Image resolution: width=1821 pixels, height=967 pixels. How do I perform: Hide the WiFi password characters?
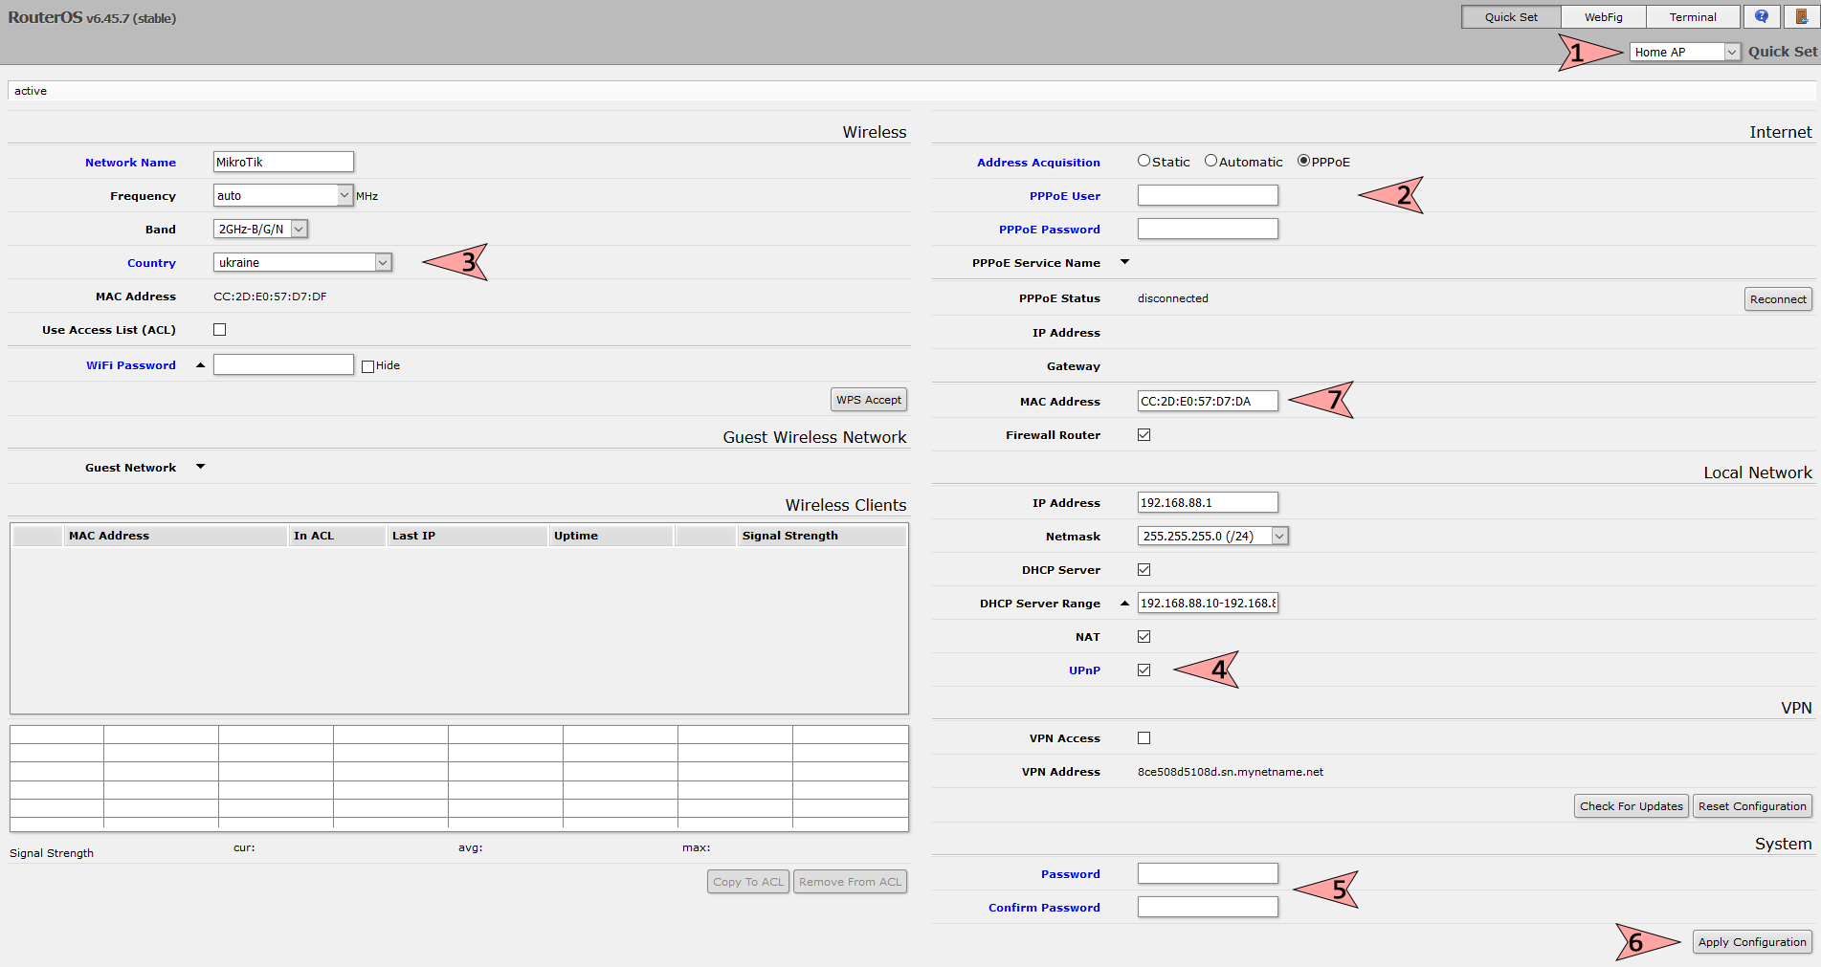pos(367,364)
